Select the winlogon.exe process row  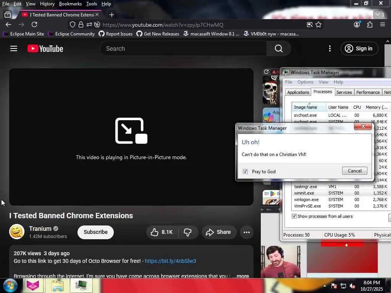point(340,200)
